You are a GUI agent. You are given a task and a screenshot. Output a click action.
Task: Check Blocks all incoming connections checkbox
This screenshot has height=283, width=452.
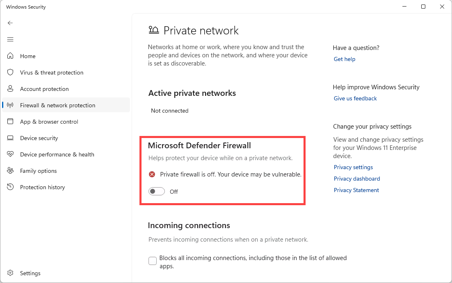point(152,260)
